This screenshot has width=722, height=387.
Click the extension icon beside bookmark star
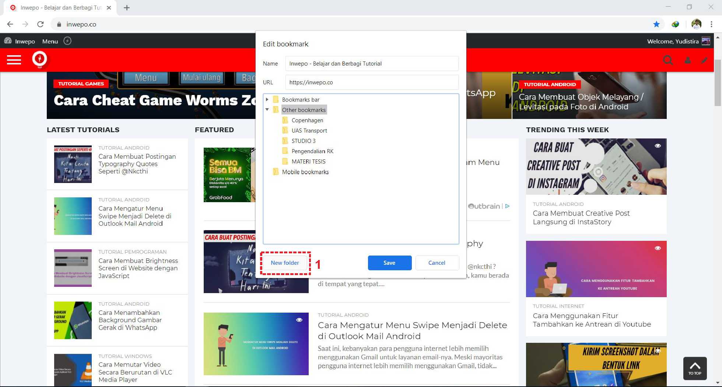675,24
